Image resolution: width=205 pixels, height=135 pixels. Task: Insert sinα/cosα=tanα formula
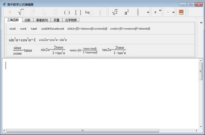point(23,51)
